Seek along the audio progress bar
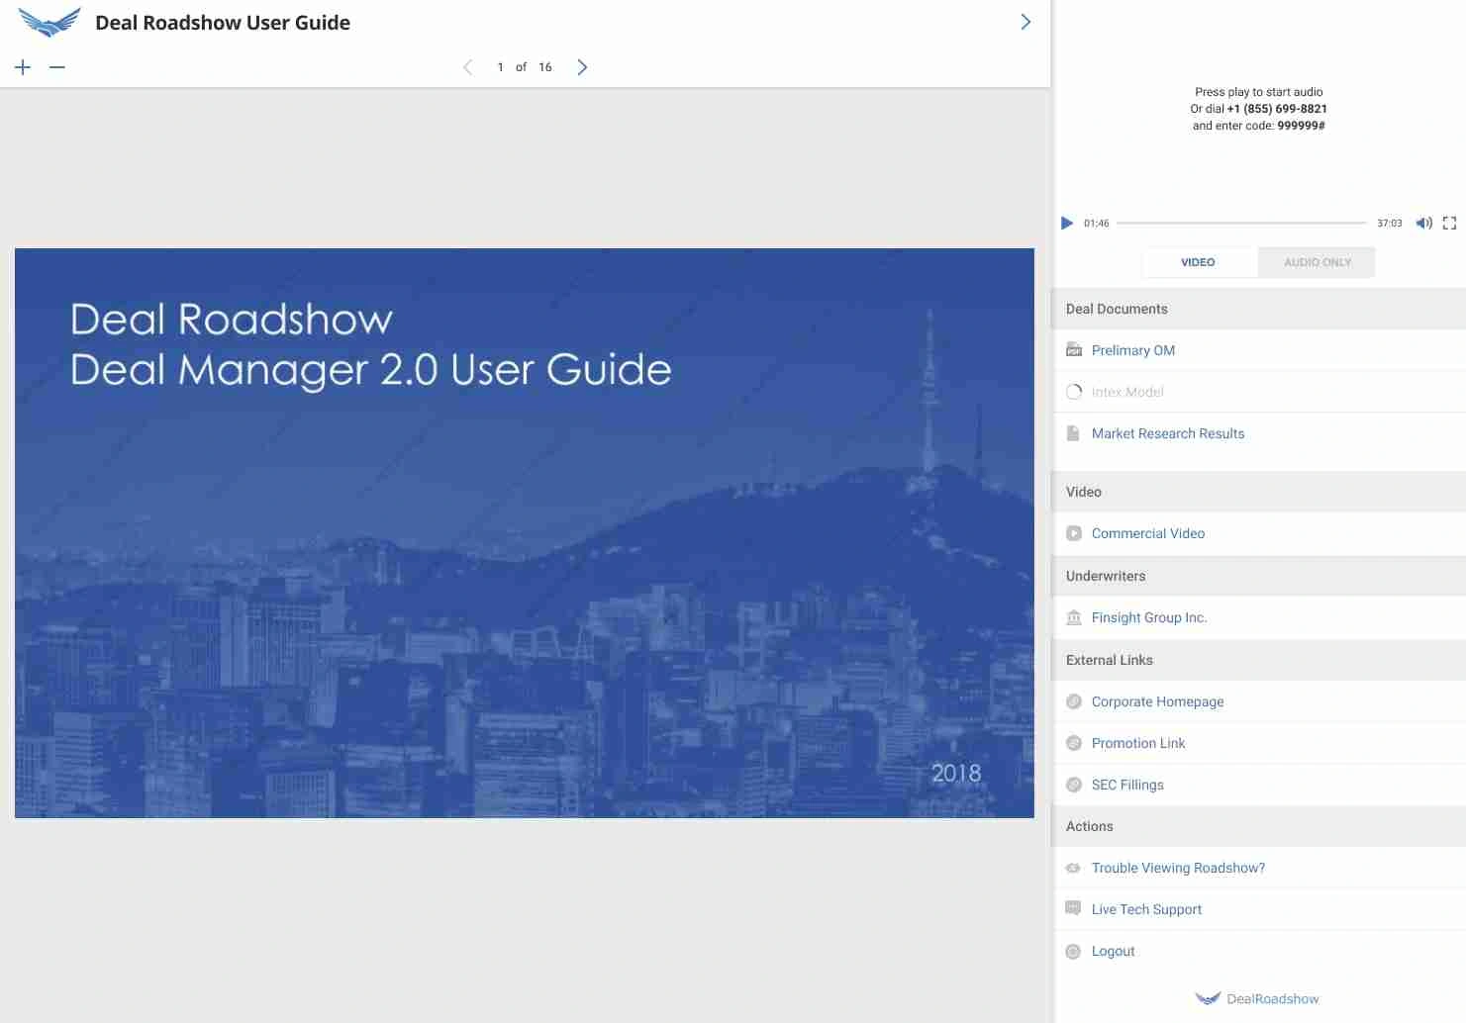Screen dimensions: 1466x1023 [1241, 224]
